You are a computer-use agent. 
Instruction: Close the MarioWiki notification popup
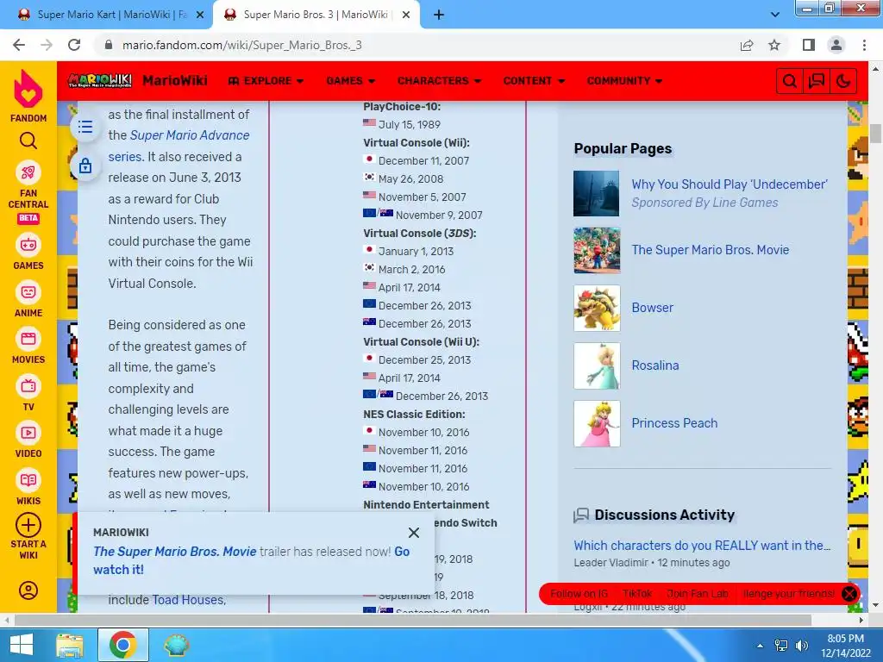click(x=414, y=533)
